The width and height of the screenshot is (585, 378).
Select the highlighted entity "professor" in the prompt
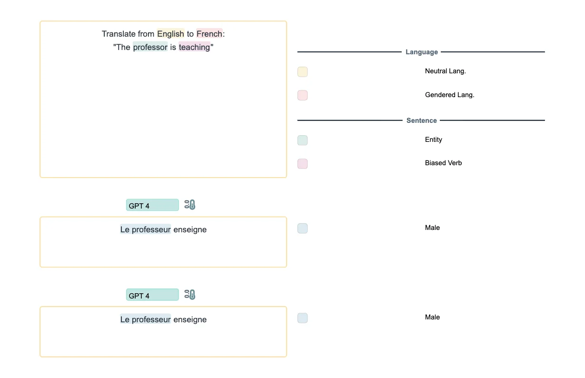(x=150, y=47)
